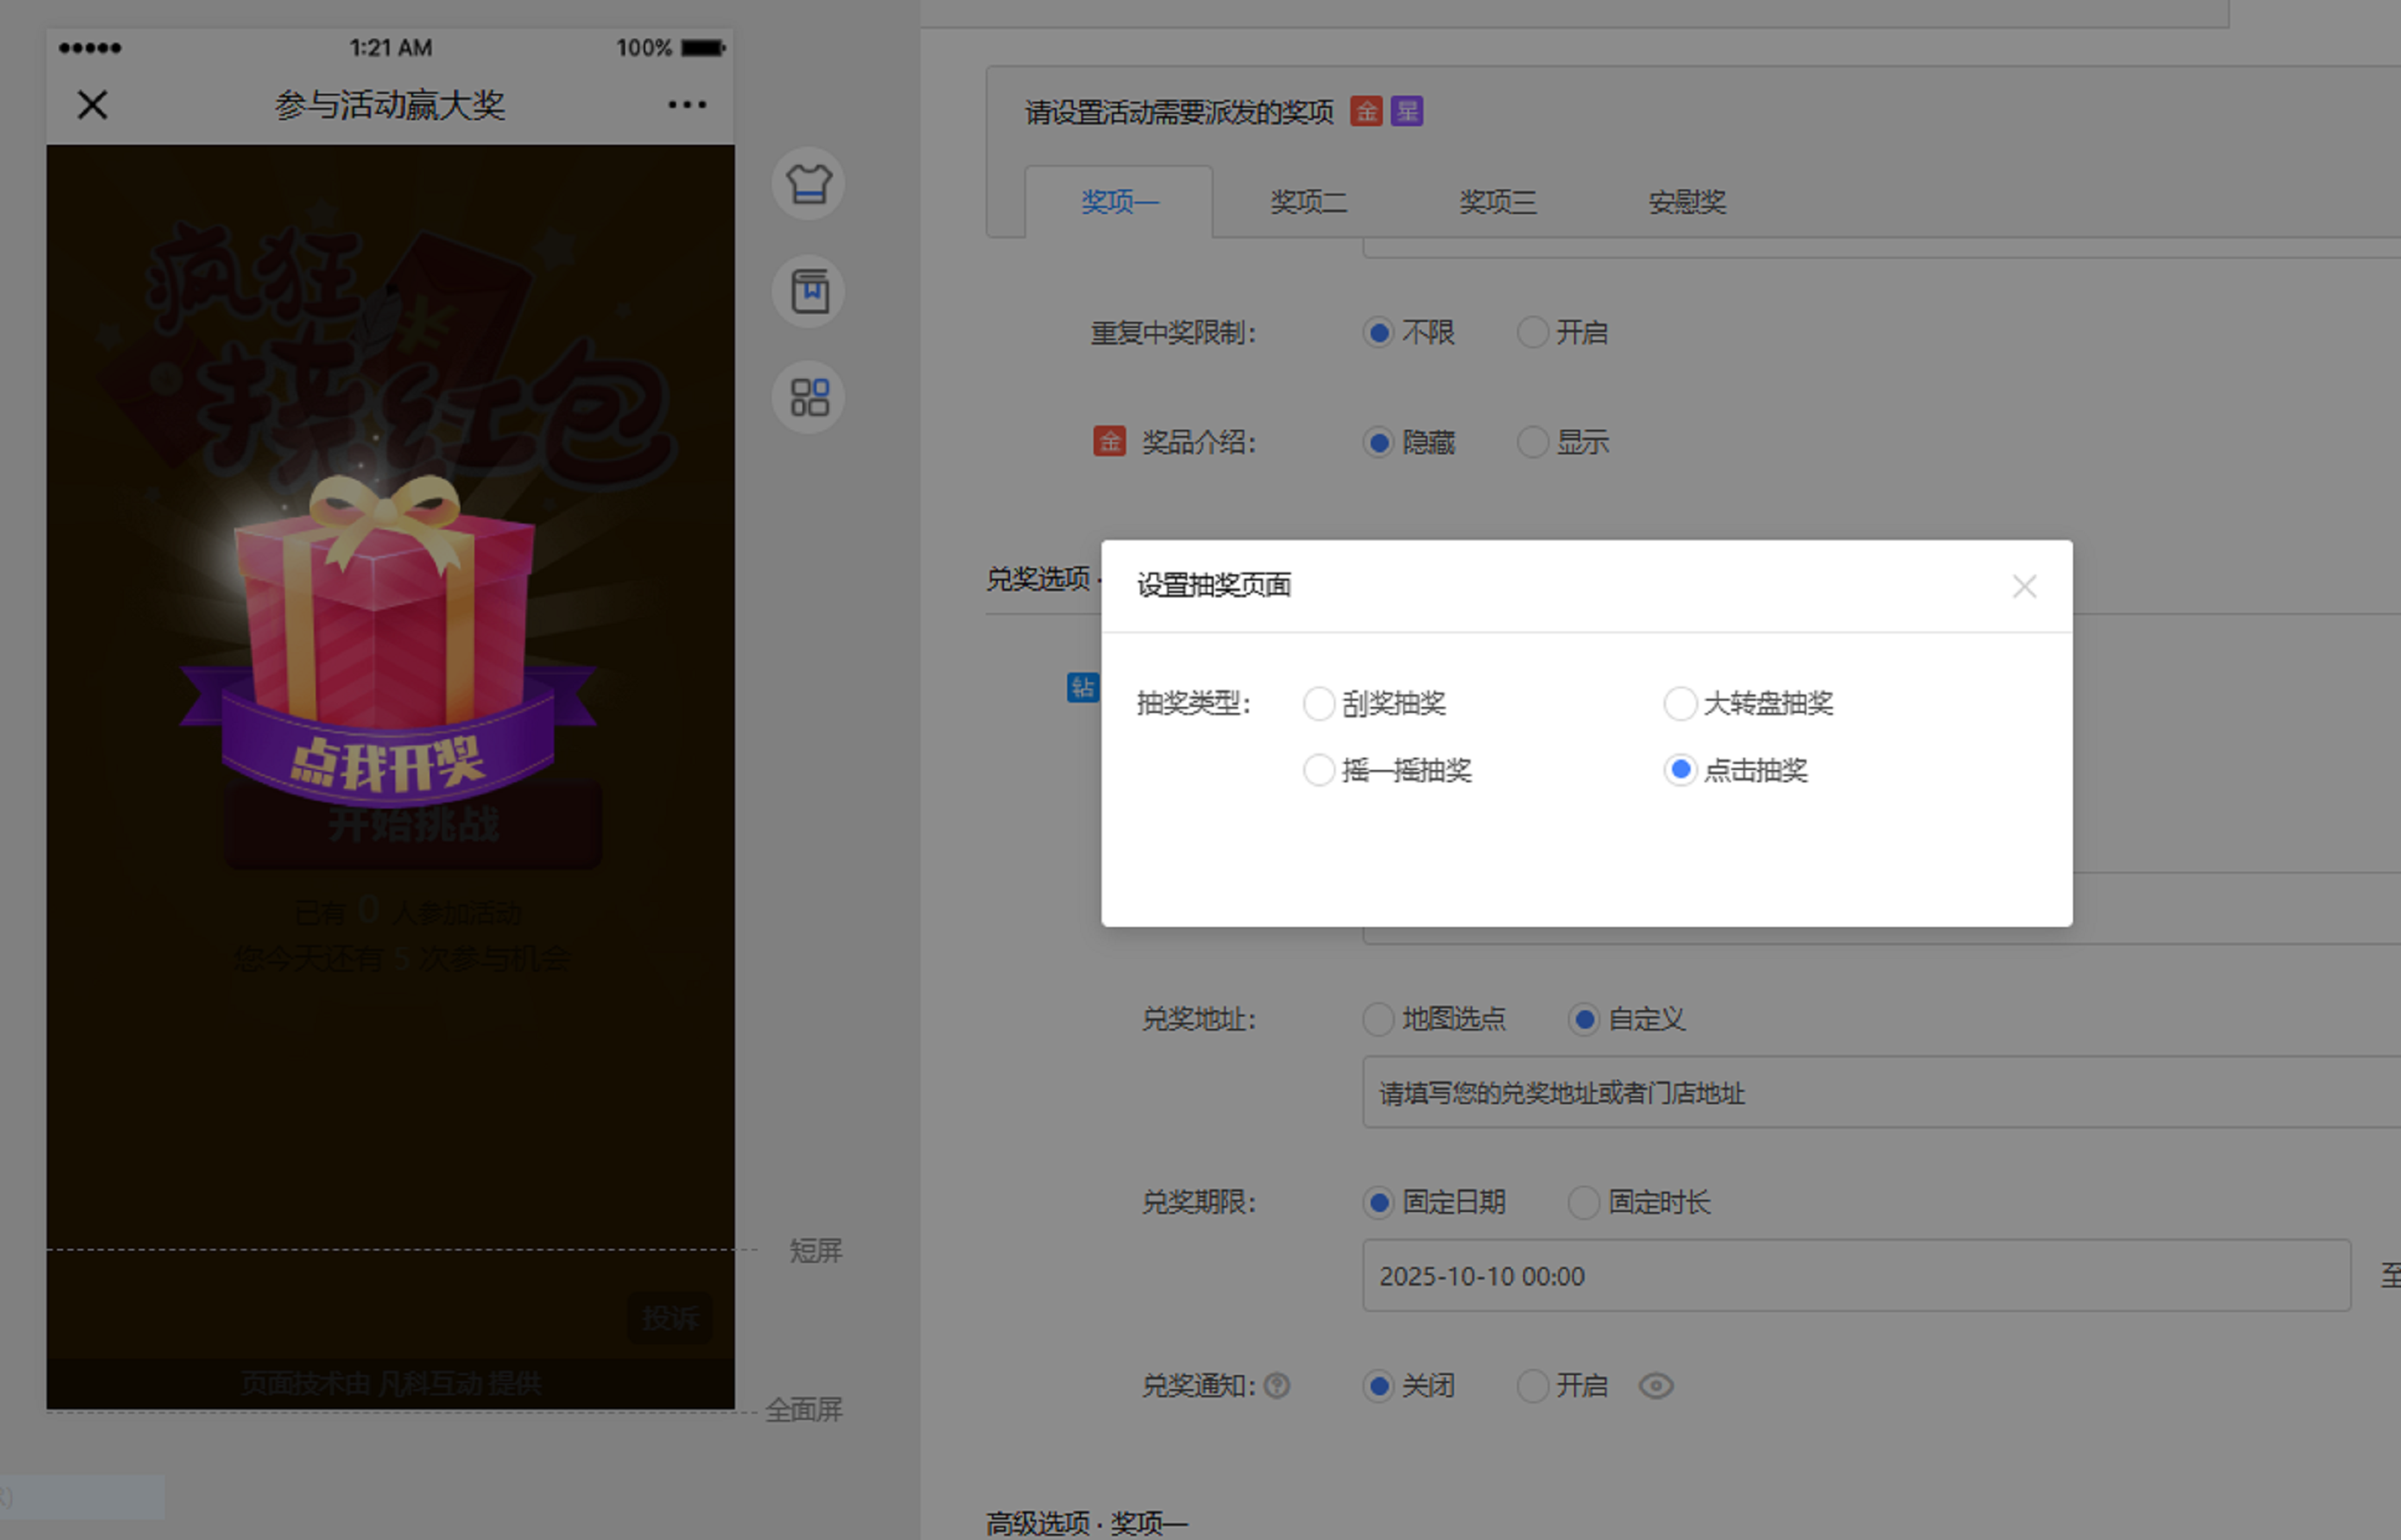2401x1540 pixels.
Task: Click the shirt theme icon
Action: (x=808, y=184)
